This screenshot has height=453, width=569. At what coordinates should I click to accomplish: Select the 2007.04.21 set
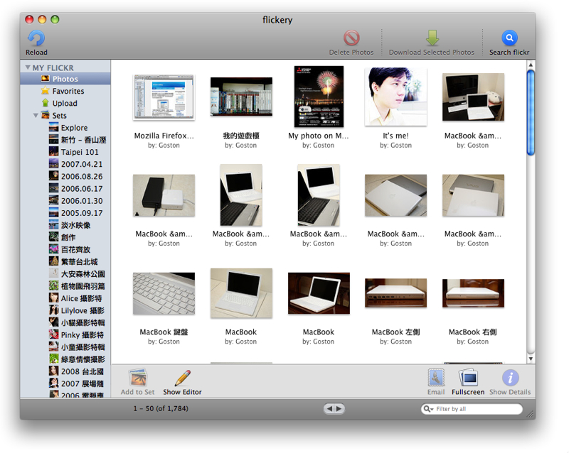tap(65, 164)
